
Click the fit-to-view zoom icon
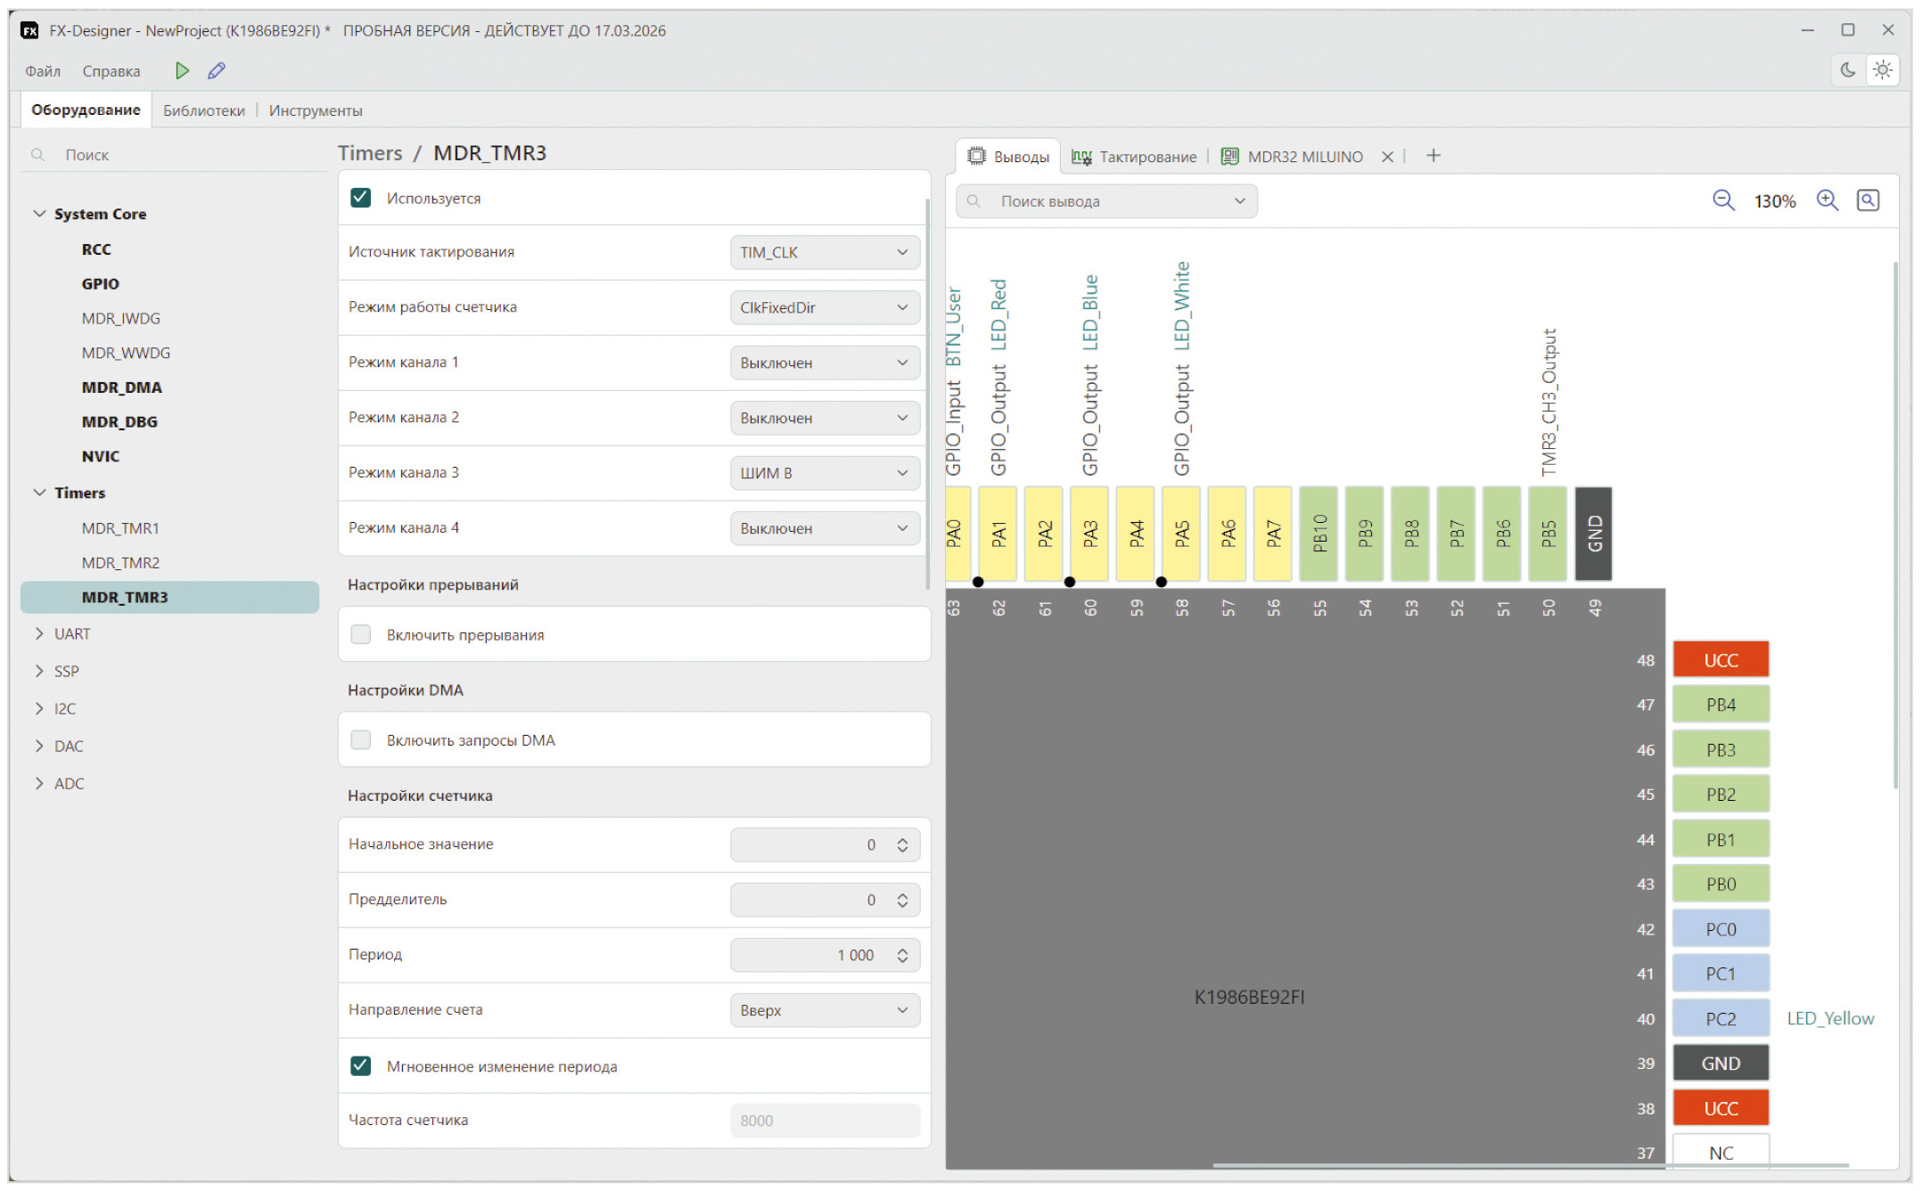pyautogui.click(x=1868, y=200)
